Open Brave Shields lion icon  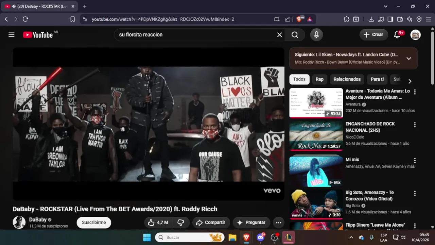pyautogui.click(x=299, y=19)
